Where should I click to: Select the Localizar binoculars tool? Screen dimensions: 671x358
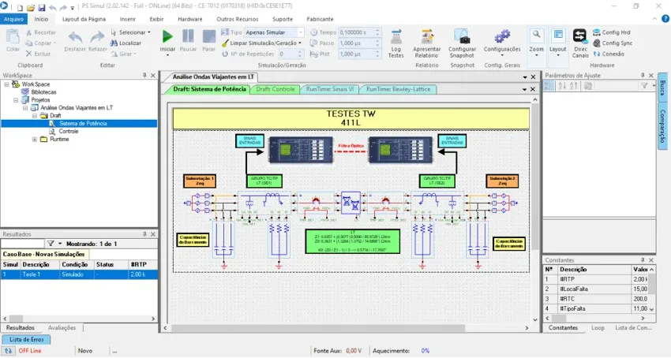click(114, 43)
